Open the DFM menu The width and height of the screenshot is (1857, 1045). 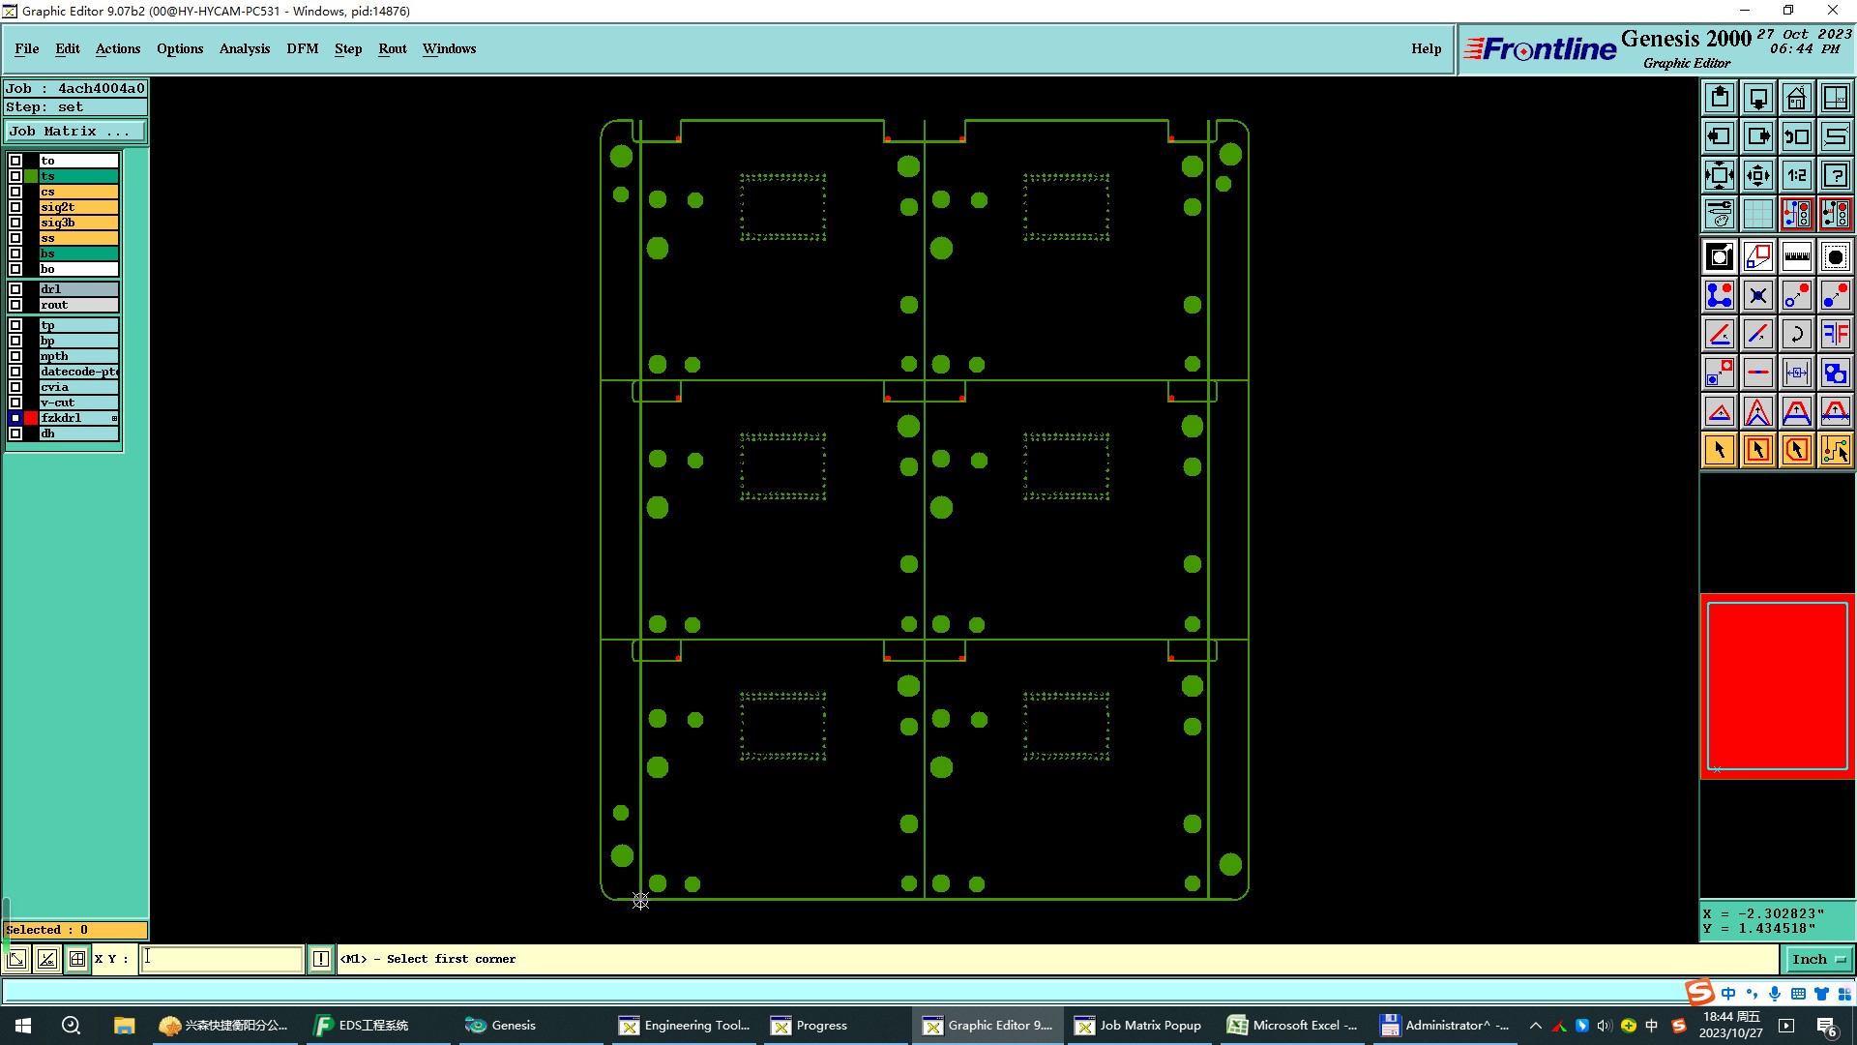pos(302,48)
